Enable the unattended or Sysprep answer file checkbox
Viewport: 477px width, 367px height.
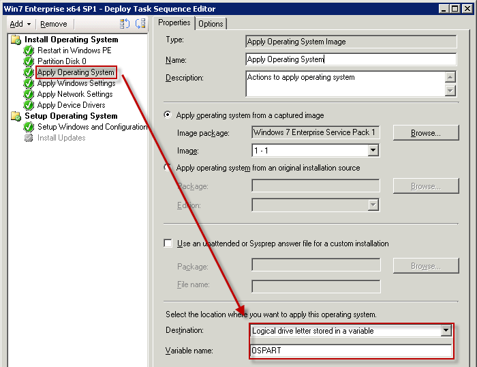[168, 244]
